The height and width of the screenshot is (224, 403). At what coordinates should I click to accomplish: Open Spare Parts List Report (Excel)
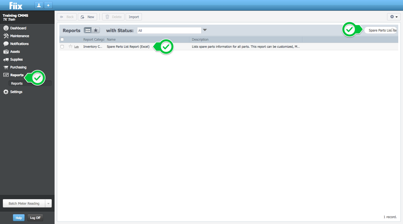[128, 47]
